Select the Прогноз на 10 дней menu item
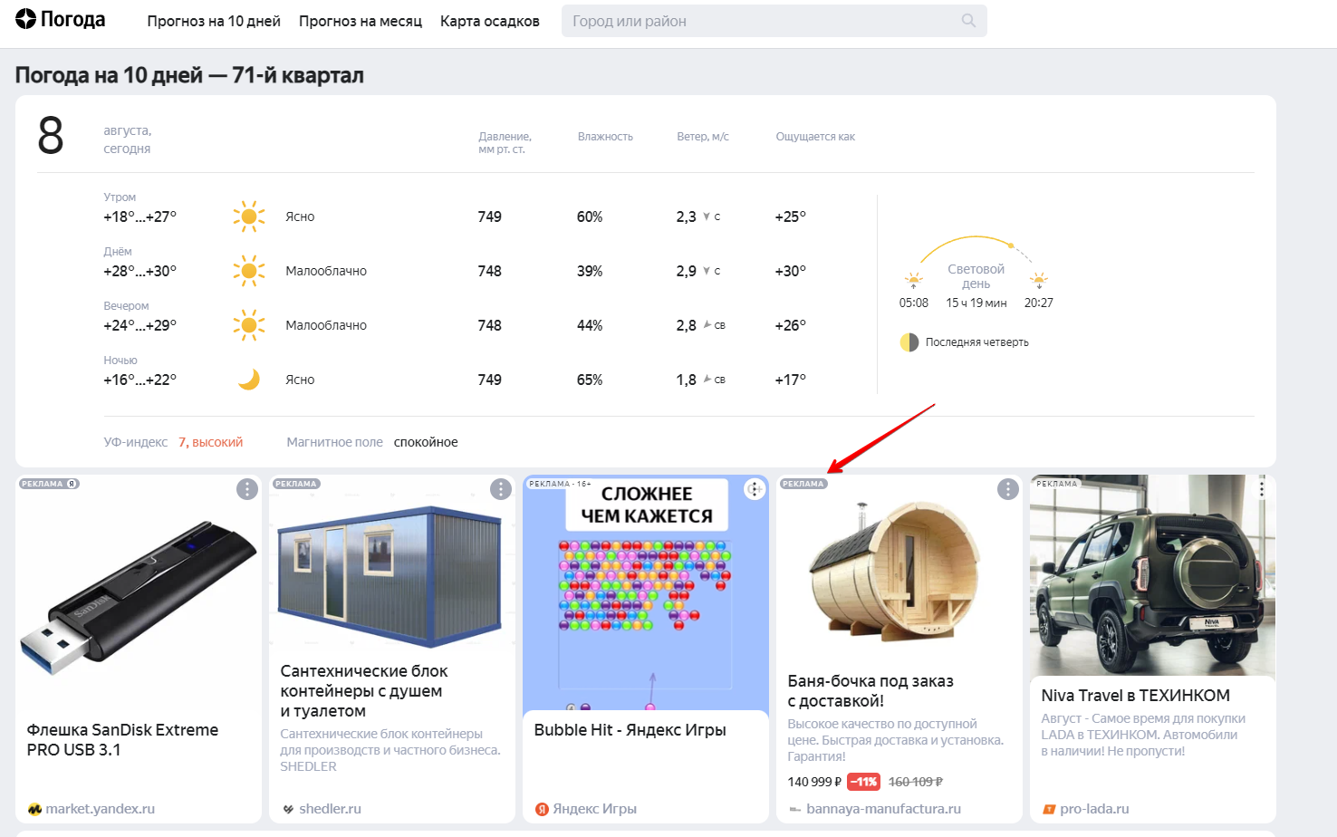This screenshot has height=837, width=1337. coord(214,21)
